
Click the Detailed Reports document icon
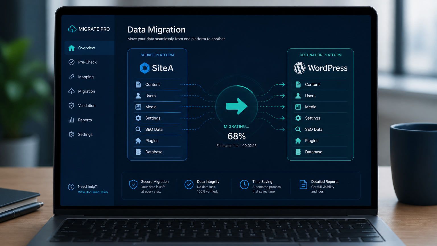tap(303, 184)
